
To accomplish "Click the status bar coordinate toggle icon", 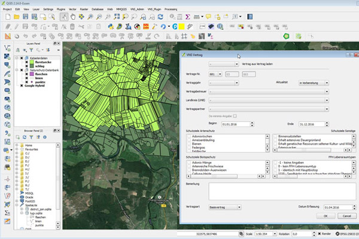I will click(241, 234).
